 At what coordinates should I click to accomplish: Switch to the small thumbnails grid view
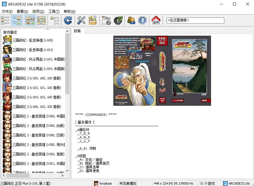click(42, 20)
